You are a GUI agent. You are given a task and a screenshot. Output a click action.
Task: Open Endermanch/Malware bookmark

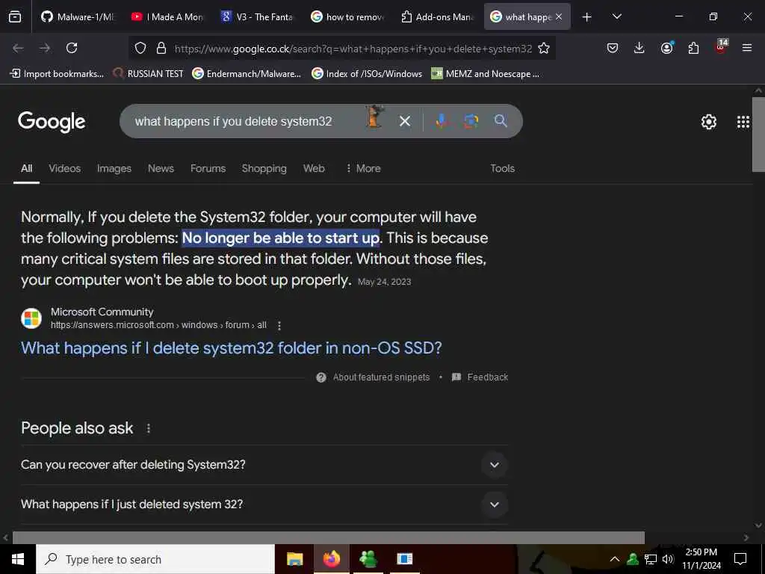coord(247,74)
